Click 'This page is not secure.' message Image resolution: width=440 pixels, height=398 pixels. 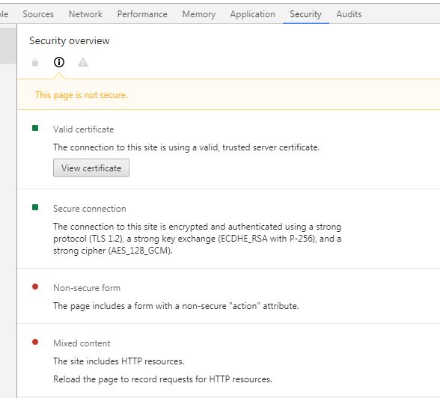click(82, 95)
